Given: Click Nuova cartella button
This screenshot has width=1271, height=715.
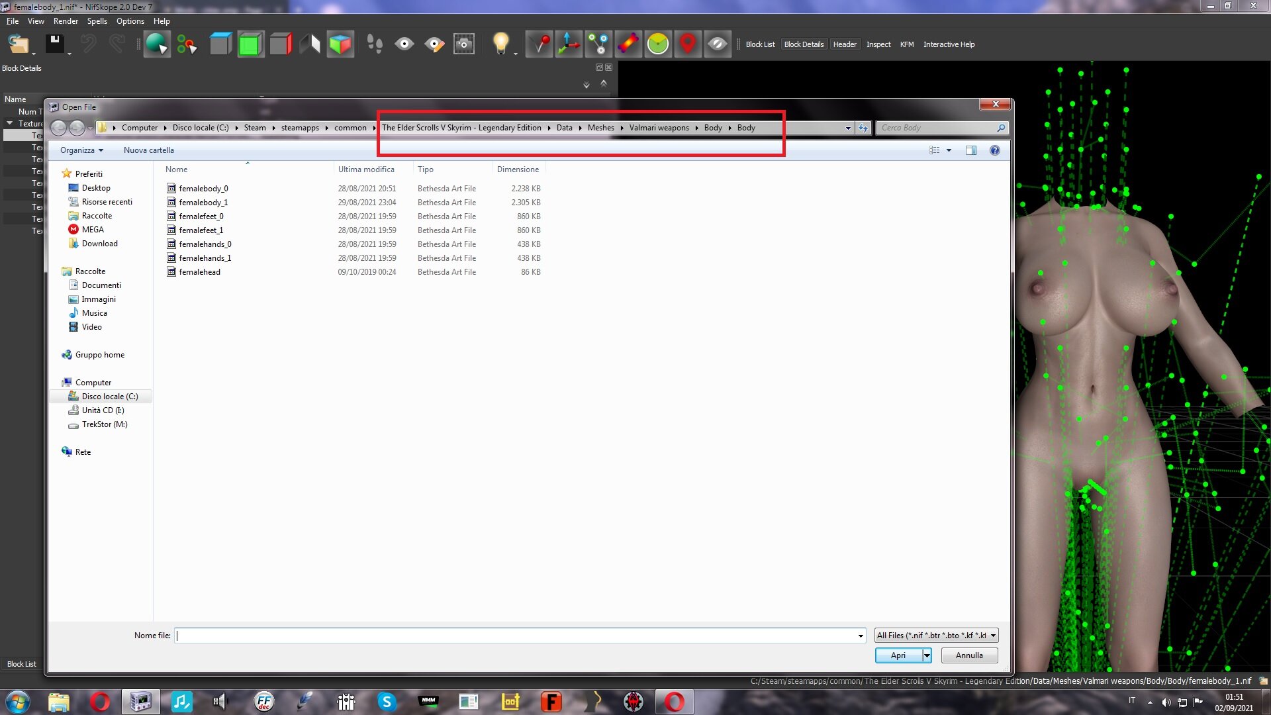Looking at the screenshot, I should pyautogui.click(x=148, y=150).
